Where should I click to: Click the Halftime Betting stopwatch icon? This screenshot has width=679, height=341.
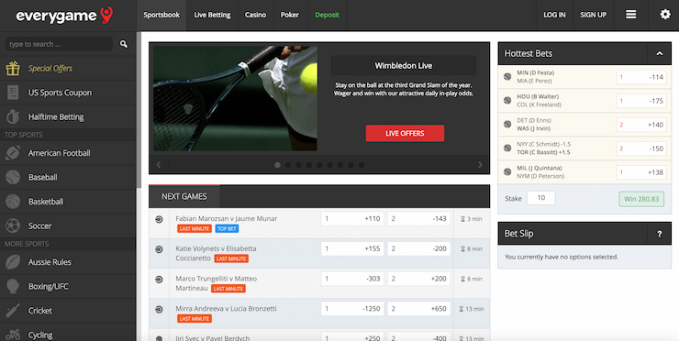point(13,116)
